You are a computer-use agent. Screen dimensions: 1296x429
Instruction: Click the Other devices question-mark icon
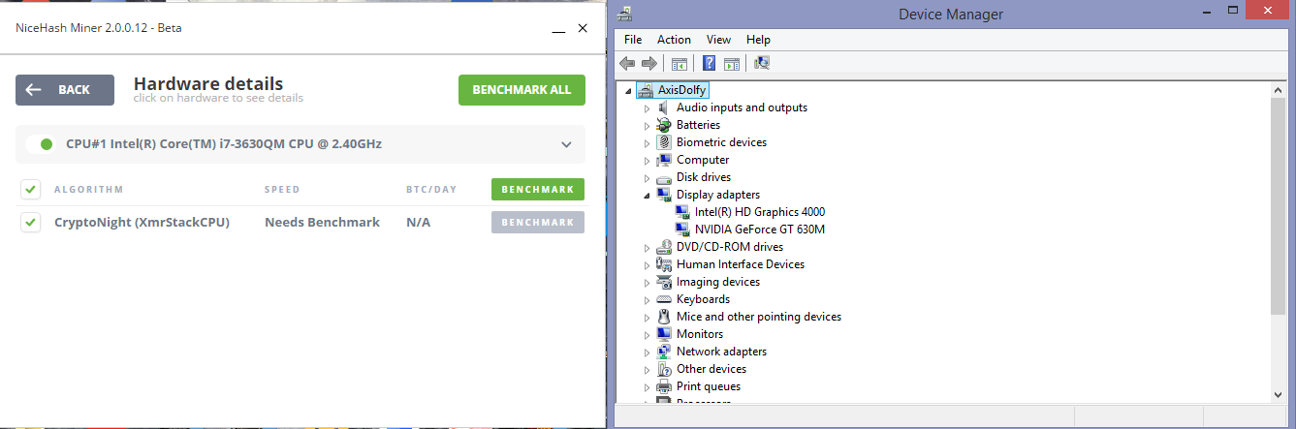pyautogui.click(x=664, y=369)
